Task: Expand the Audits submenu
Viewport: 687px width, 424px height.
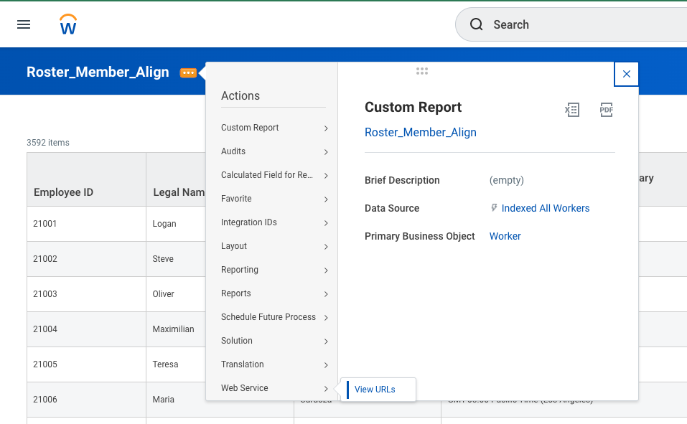Action: pyautogui.click(x=273, y=151)
